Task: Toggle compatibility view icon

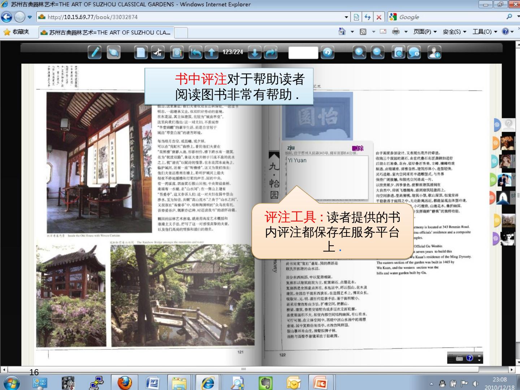Action: (x=356, y=17)
